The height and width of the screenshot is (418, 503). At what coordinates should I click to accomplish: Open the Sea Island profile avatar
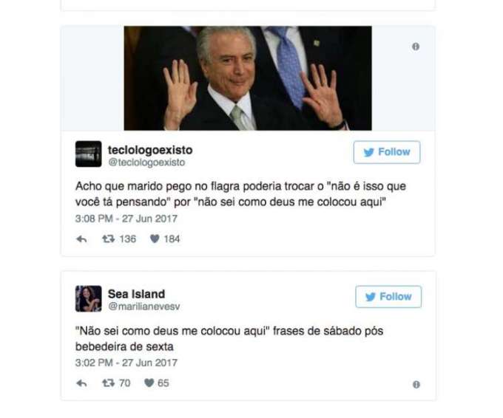89,298
